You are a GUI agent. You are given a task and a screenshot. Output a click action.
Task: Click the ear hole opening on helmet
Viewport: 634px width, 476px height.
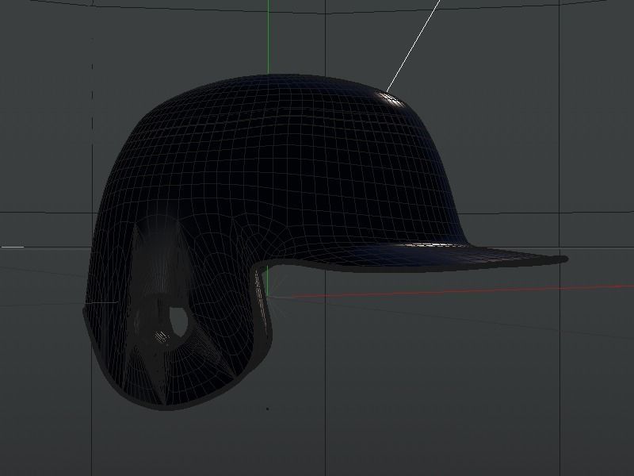point(178,322)
